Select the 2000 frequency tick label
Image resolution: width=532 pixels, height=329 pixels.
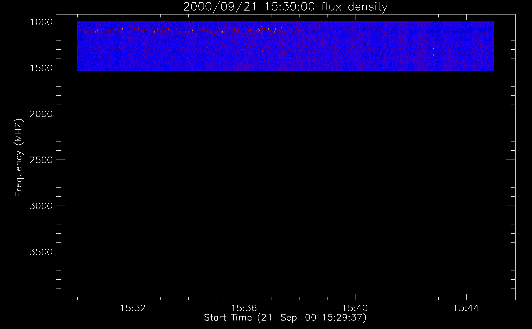pos(41,114)
